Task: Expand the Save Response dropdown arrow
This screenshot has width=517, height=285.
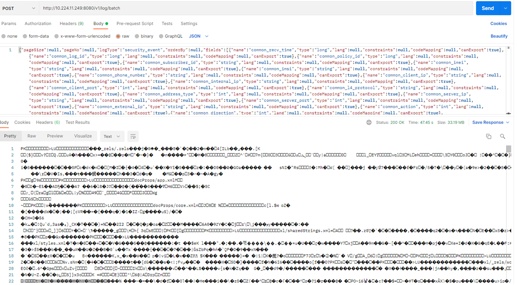Action: coord(507,122)
